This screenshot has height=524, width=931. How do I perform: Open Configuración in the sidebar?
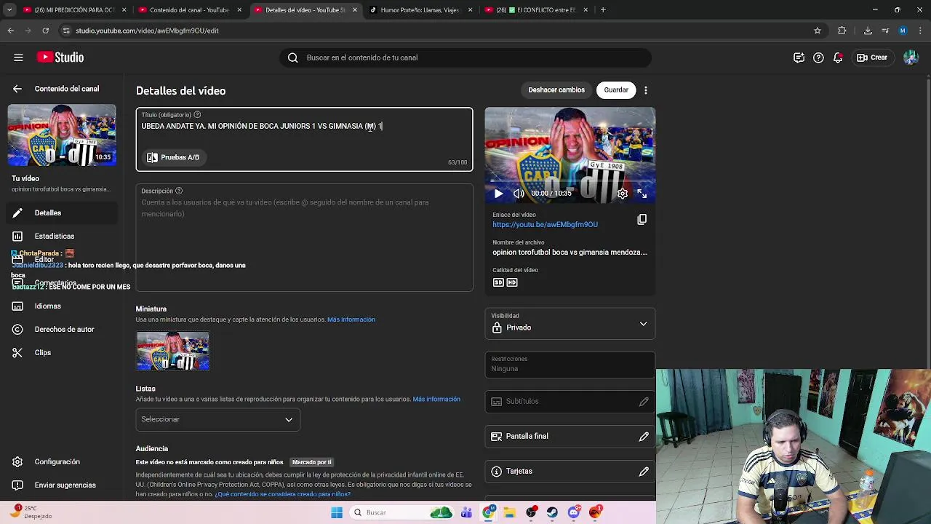[x=62, y=462]
